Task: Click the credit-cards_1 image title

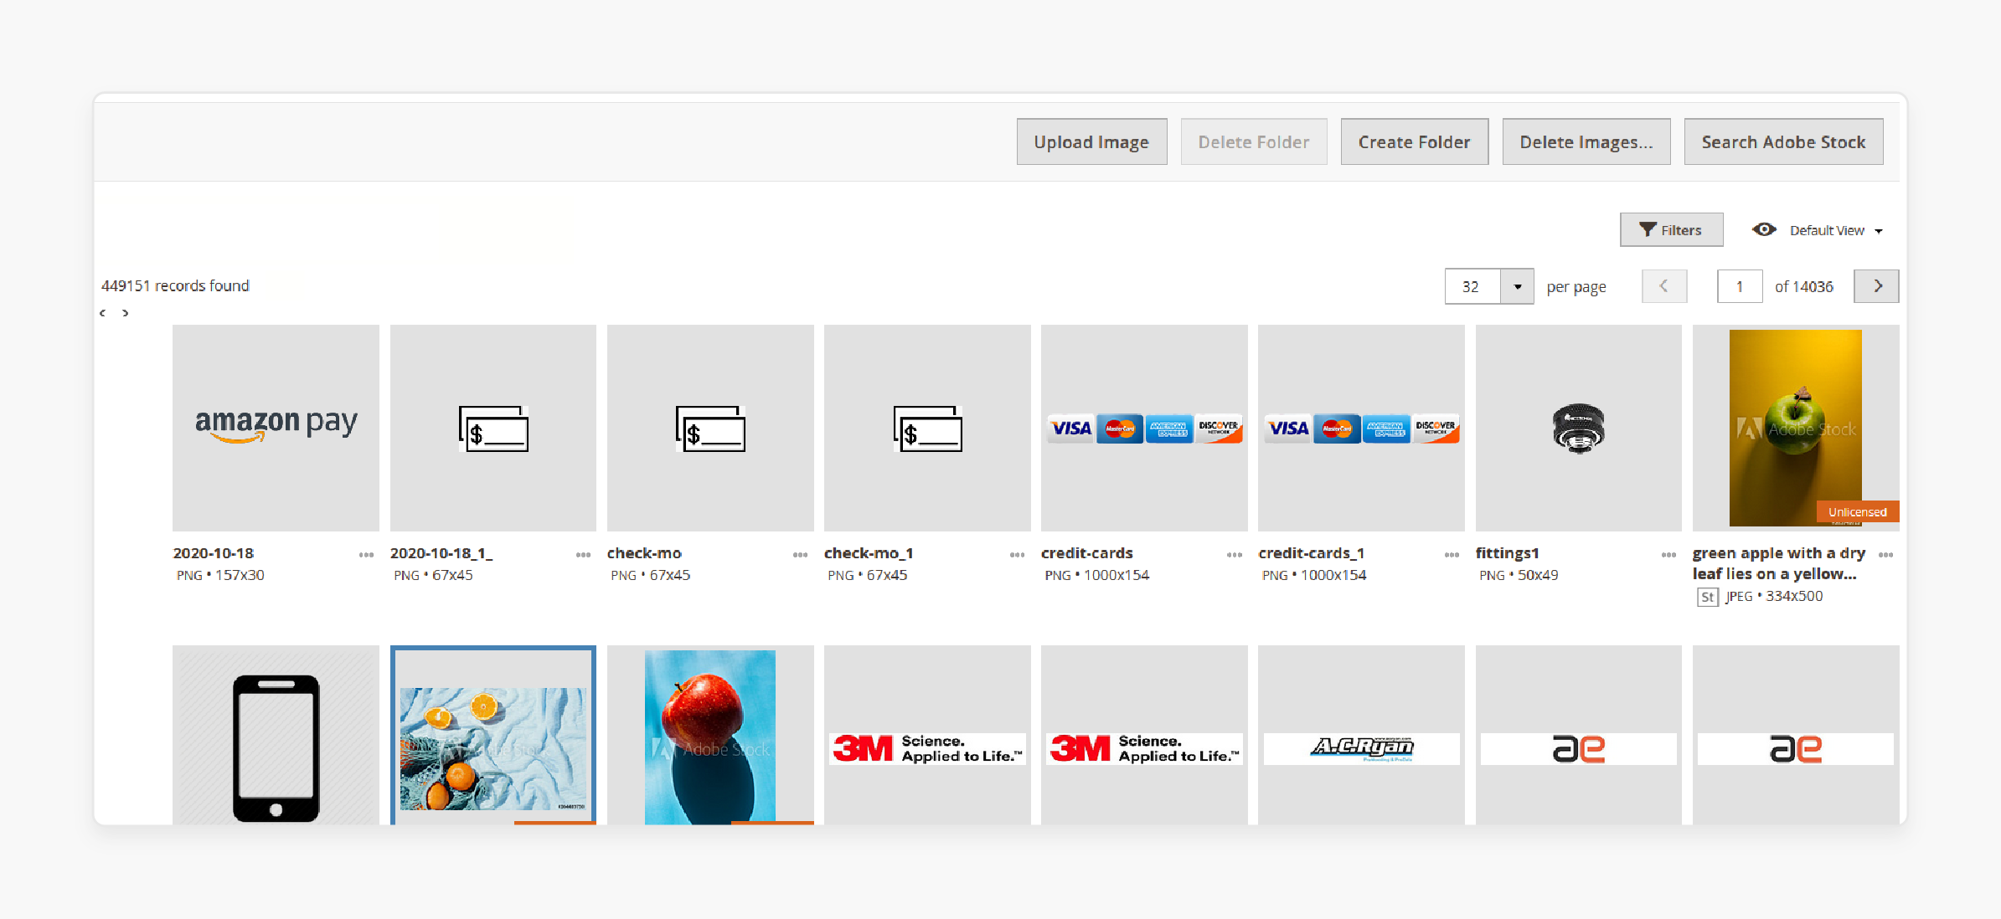Action: coord(1312,553)
